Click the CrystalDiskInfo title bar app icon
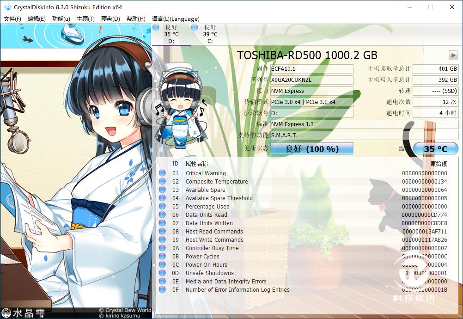The height and width of the screenshot is (319, 463). 7,7
